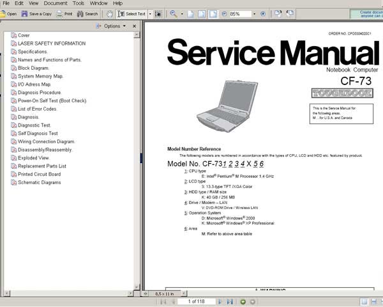
Task: Activate the Select Text tool
Action: pos(131,14)
